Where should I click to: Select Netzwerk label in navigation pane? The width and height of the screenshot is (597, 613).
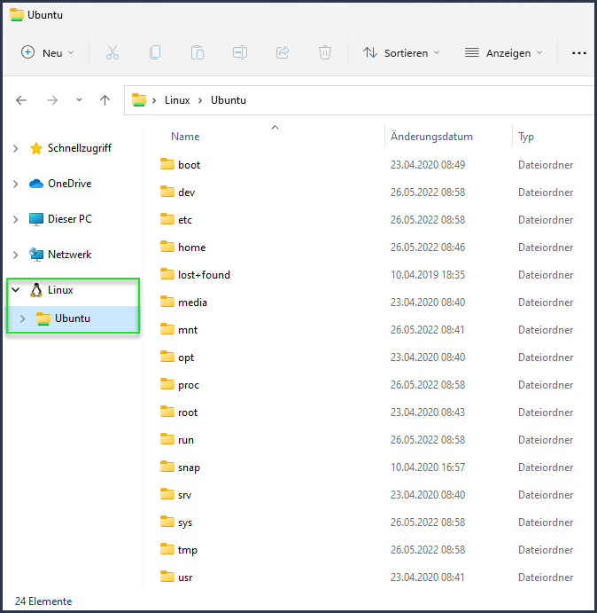(x=69, y=255)
